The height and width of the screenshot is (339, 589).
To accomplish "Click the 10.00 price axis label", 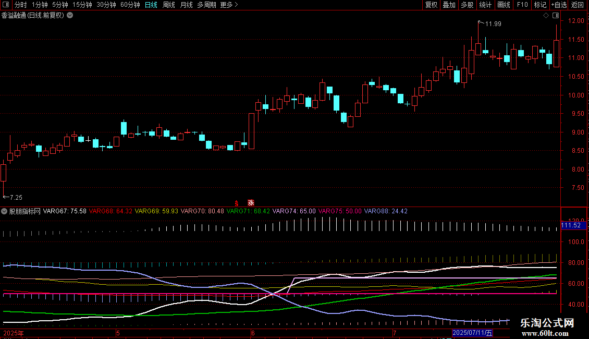I will 576,95.
